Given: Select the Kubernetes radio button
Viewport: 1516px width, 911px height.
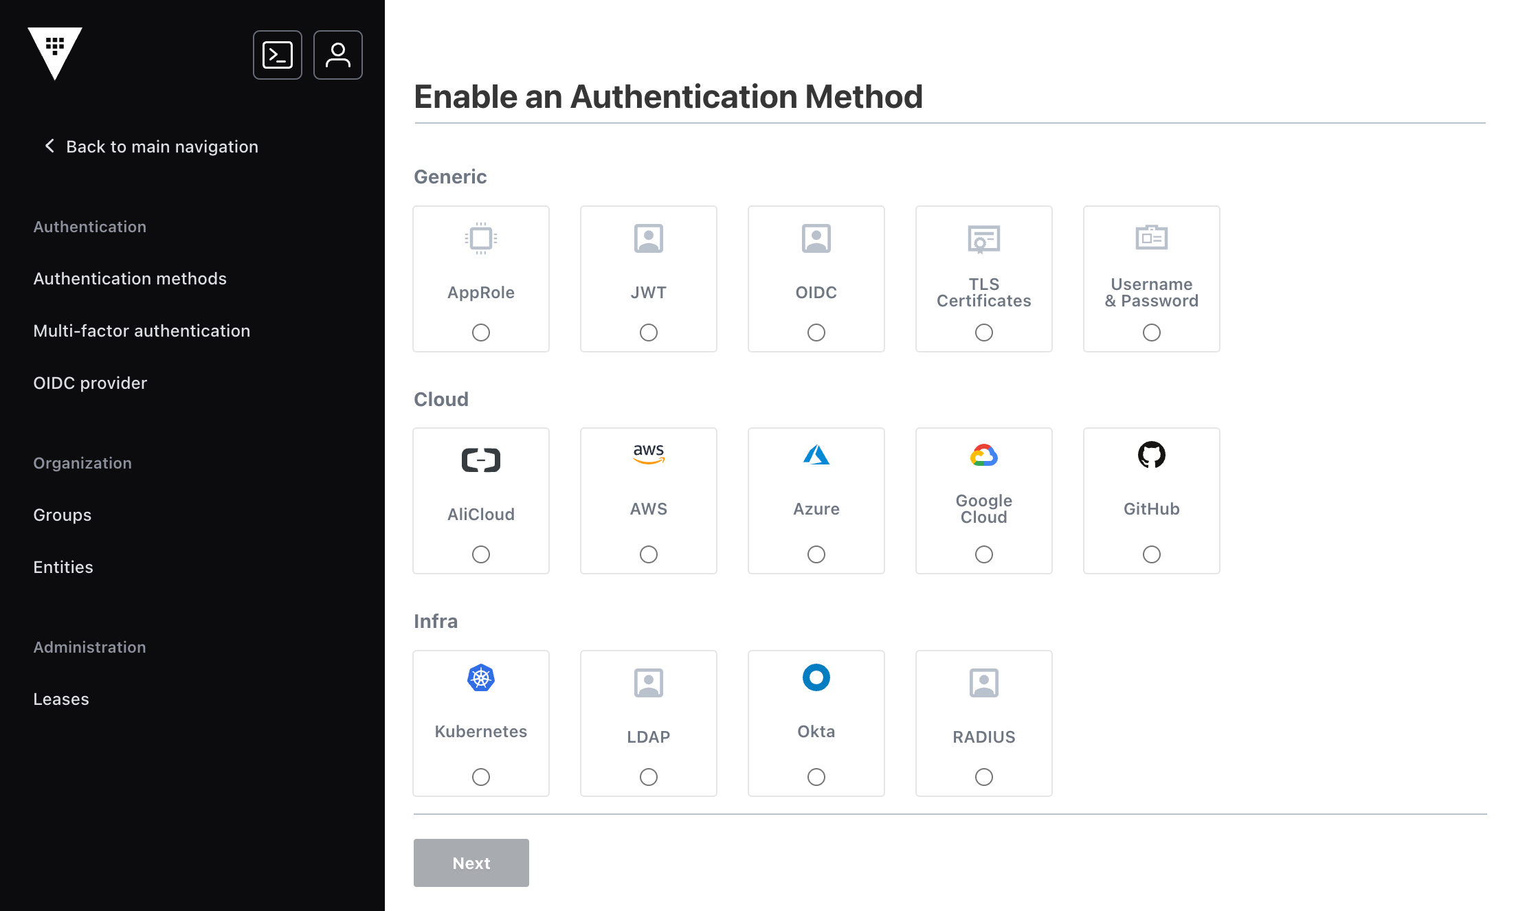Looking at the screenshot, I should [481, 777].
